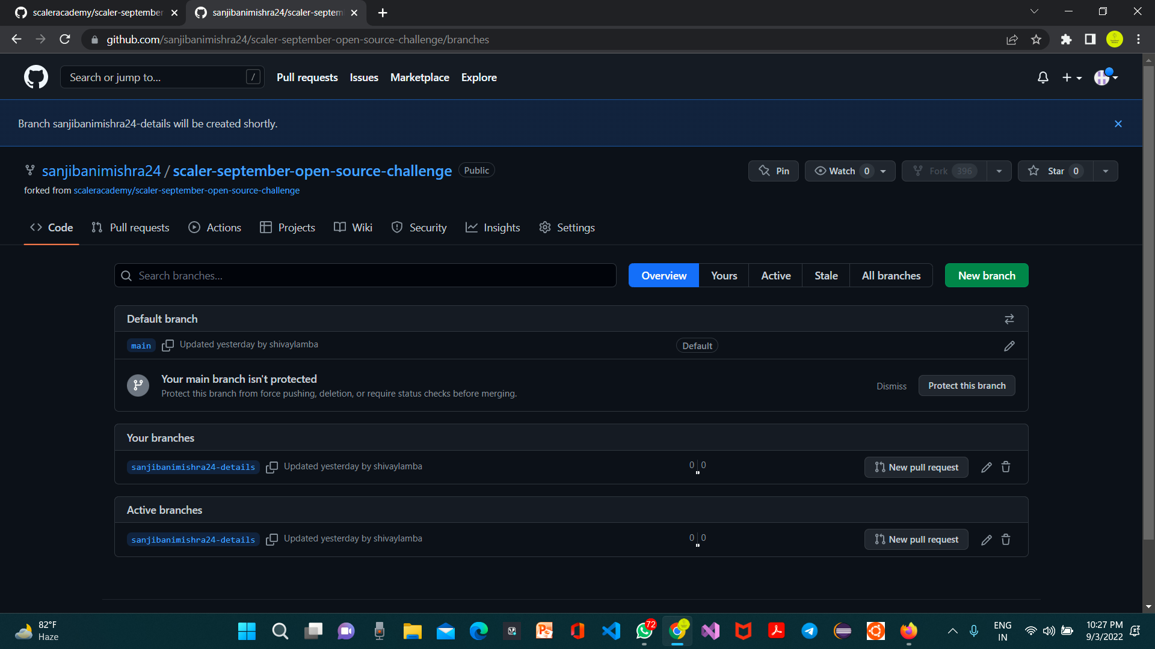Copy the sanjibanimishra24-details branch name
Image resolution: width=1155 pixels, height=649 pixels.
[x=272, y=467]
